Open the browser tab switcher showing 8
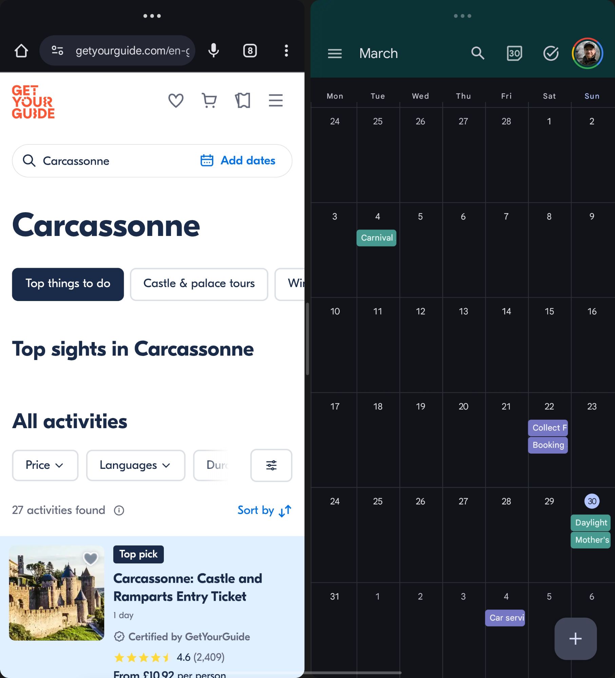Screen dimensions: 615x678 [x=250, y=51]
